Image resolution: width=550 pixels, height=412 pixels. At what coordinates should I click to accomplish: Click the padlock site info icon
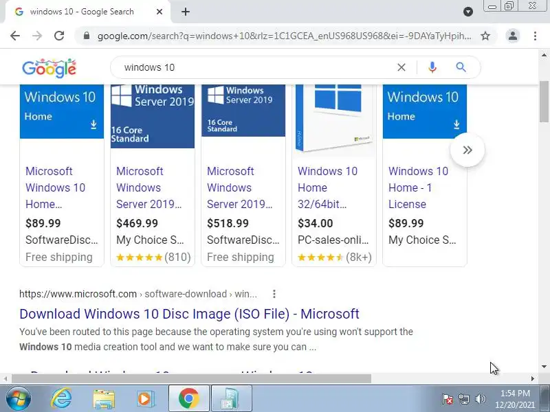tap(87, 36)
